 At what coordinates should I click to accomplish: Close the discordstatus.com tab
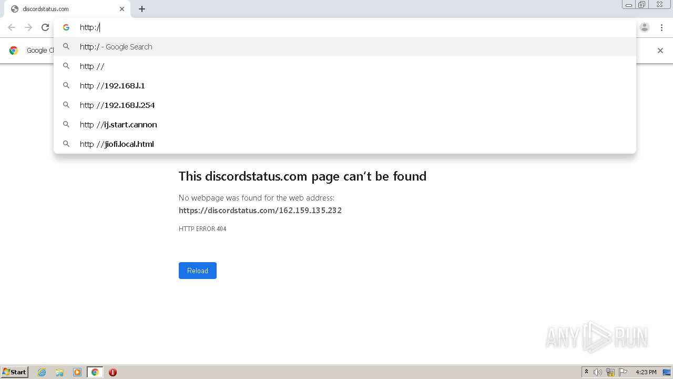pyautogui.click(x=122, y=9)
